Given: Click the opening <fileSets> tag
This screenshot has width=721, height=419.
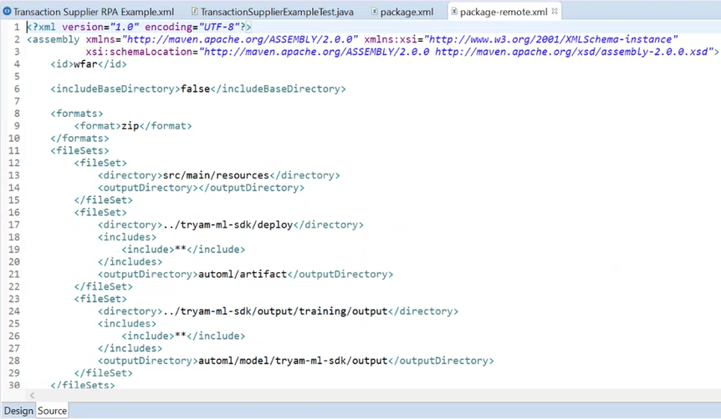Looking at the screenshot, I should (x=79, y=150).
